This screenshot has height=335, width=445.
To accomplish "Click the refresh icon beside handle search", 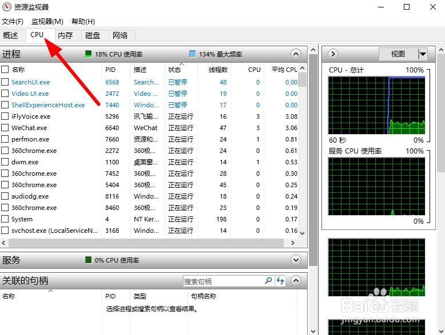I will pyautogui.click(x=280, y=281).
